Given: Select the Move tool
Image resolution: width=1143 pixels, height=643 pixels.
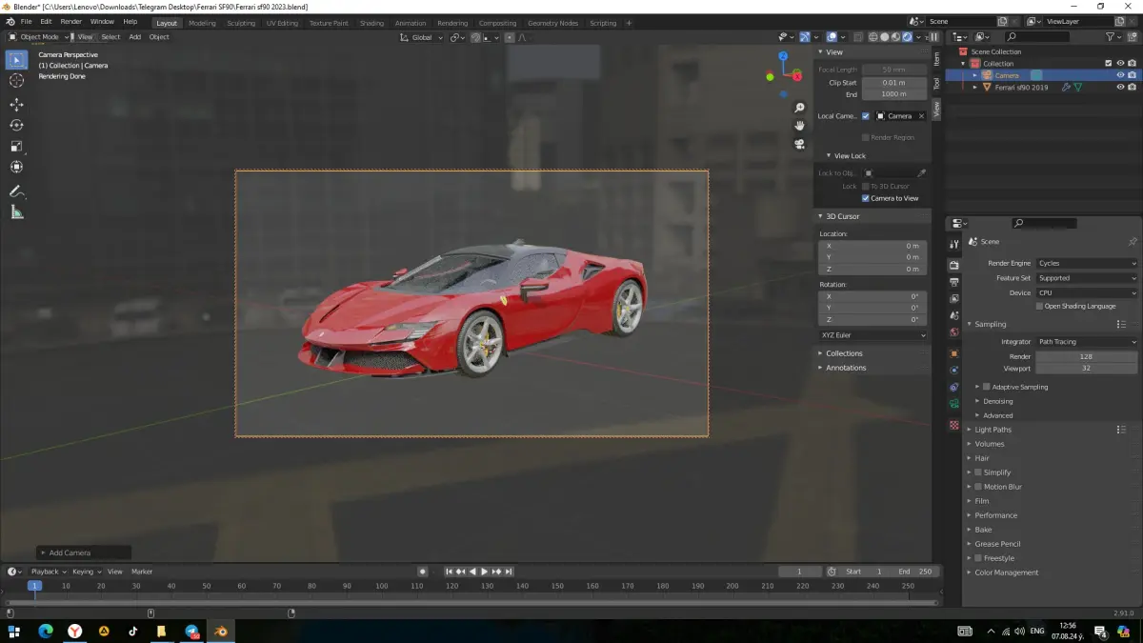Looking at the screenshot, I should click(x=16, y=104).
